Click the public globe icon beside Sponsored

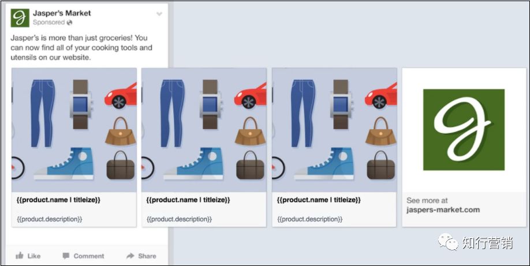coord(70,23)
